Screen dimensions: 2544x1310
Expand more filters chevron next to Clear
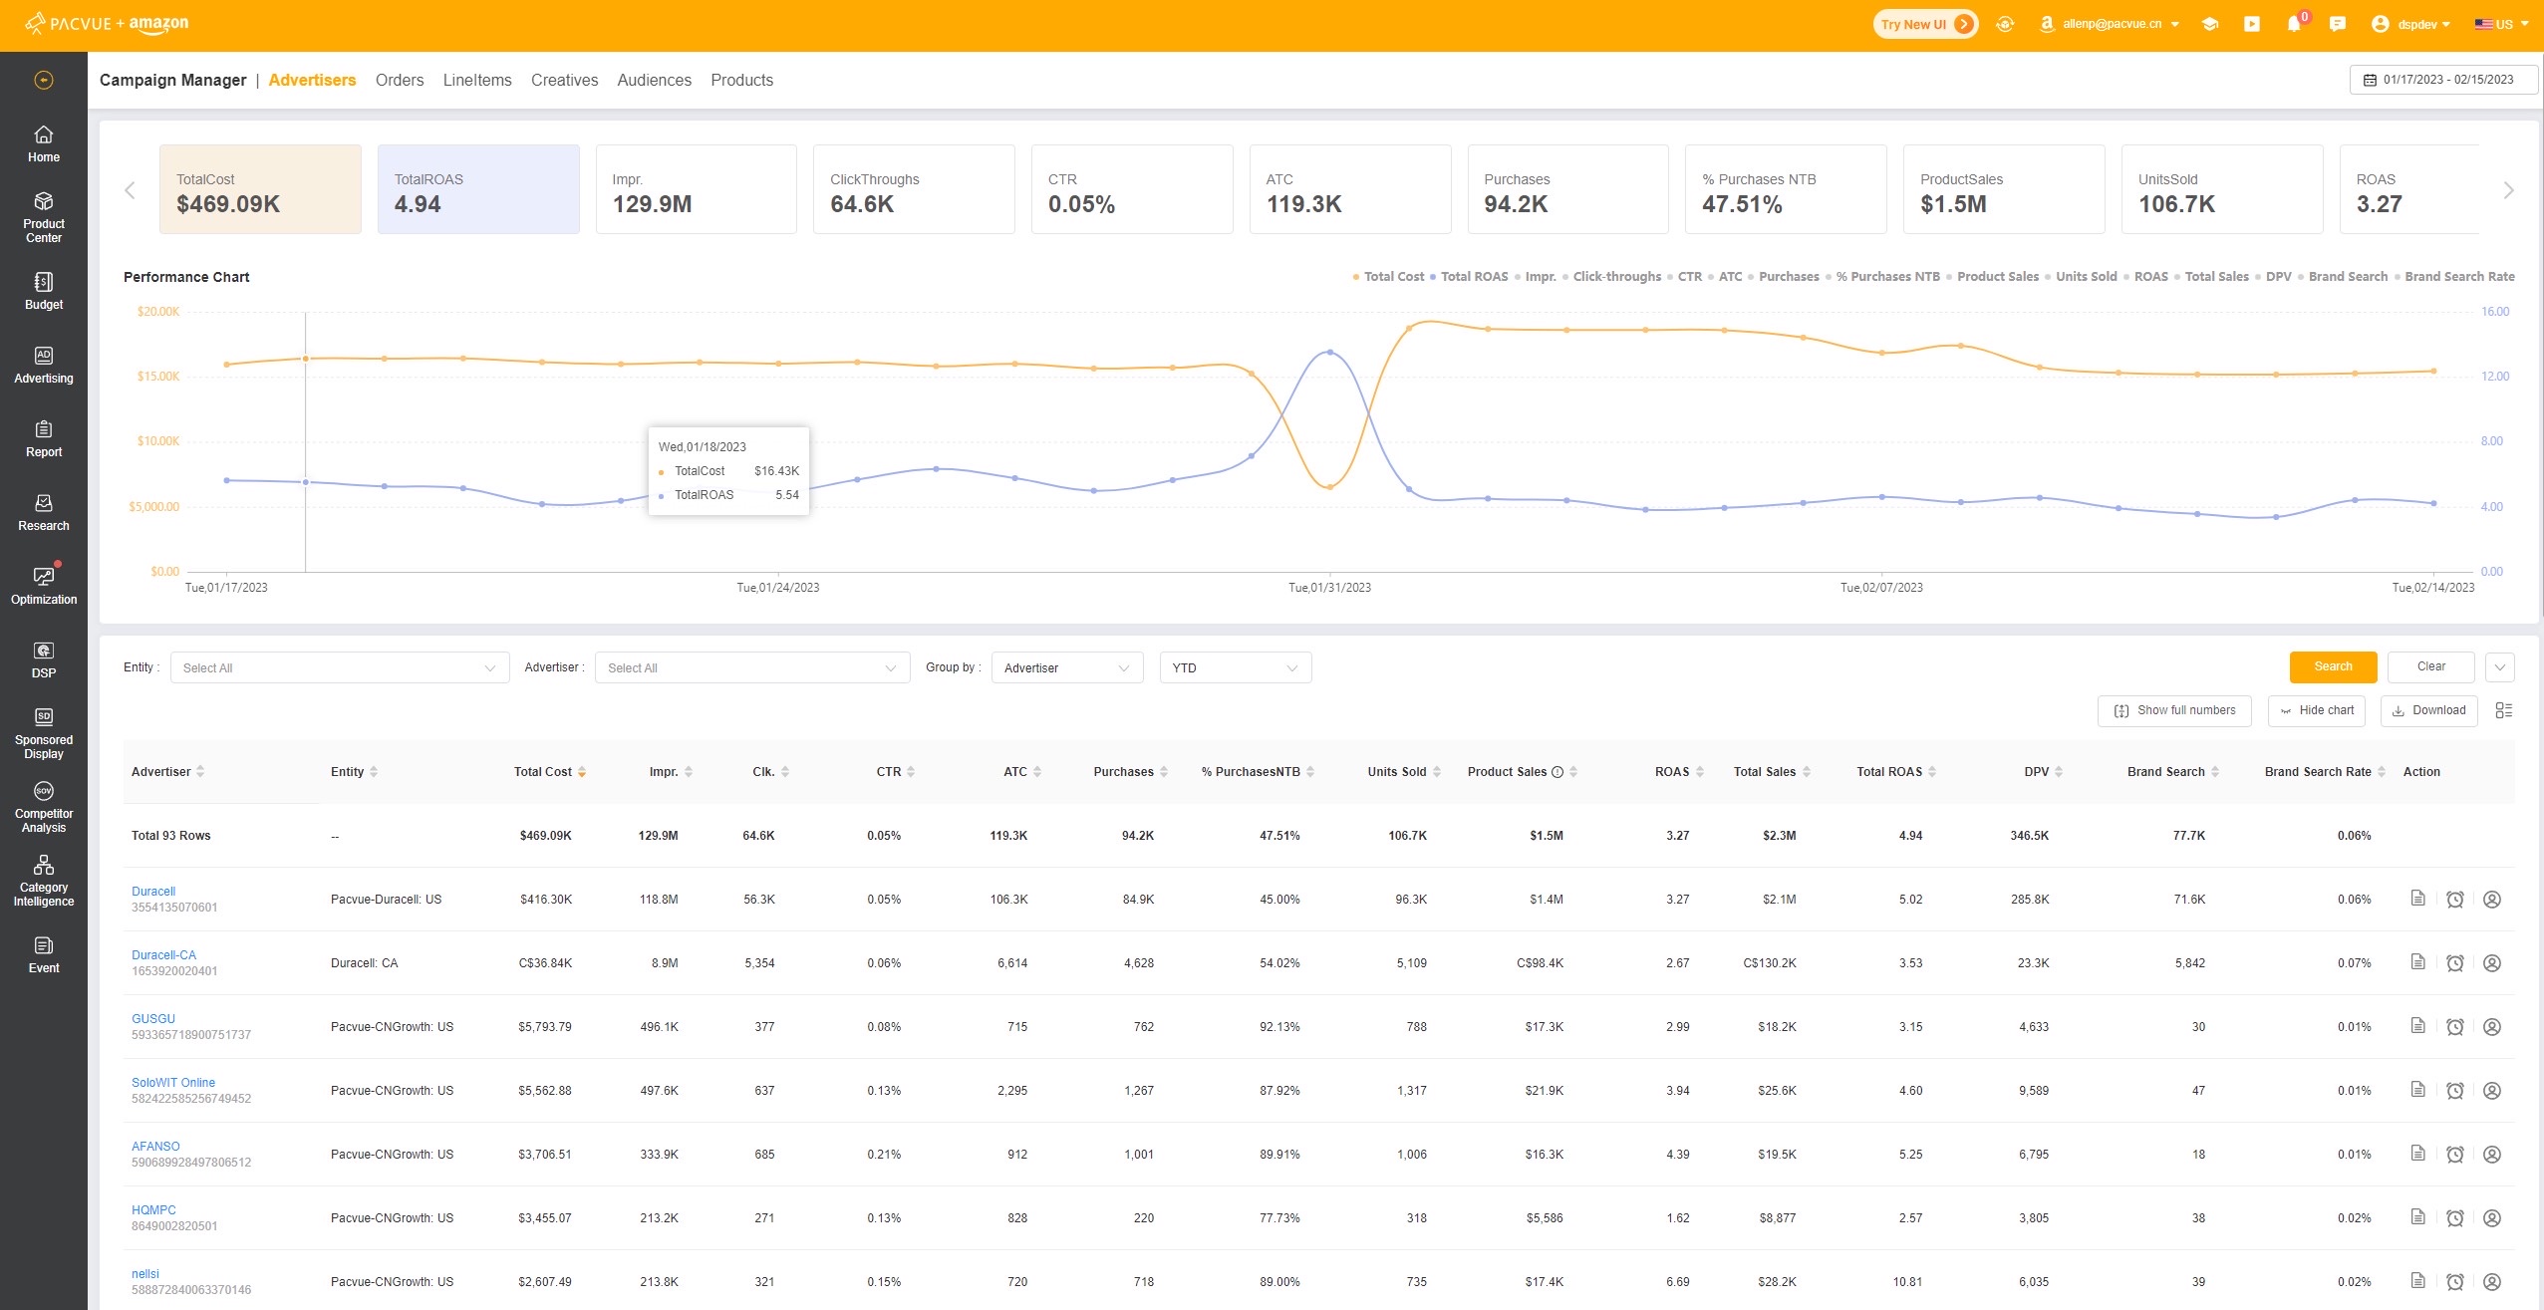(x=2500, y=667)
